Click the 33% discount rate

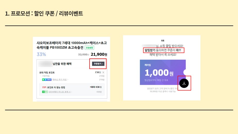41,54
